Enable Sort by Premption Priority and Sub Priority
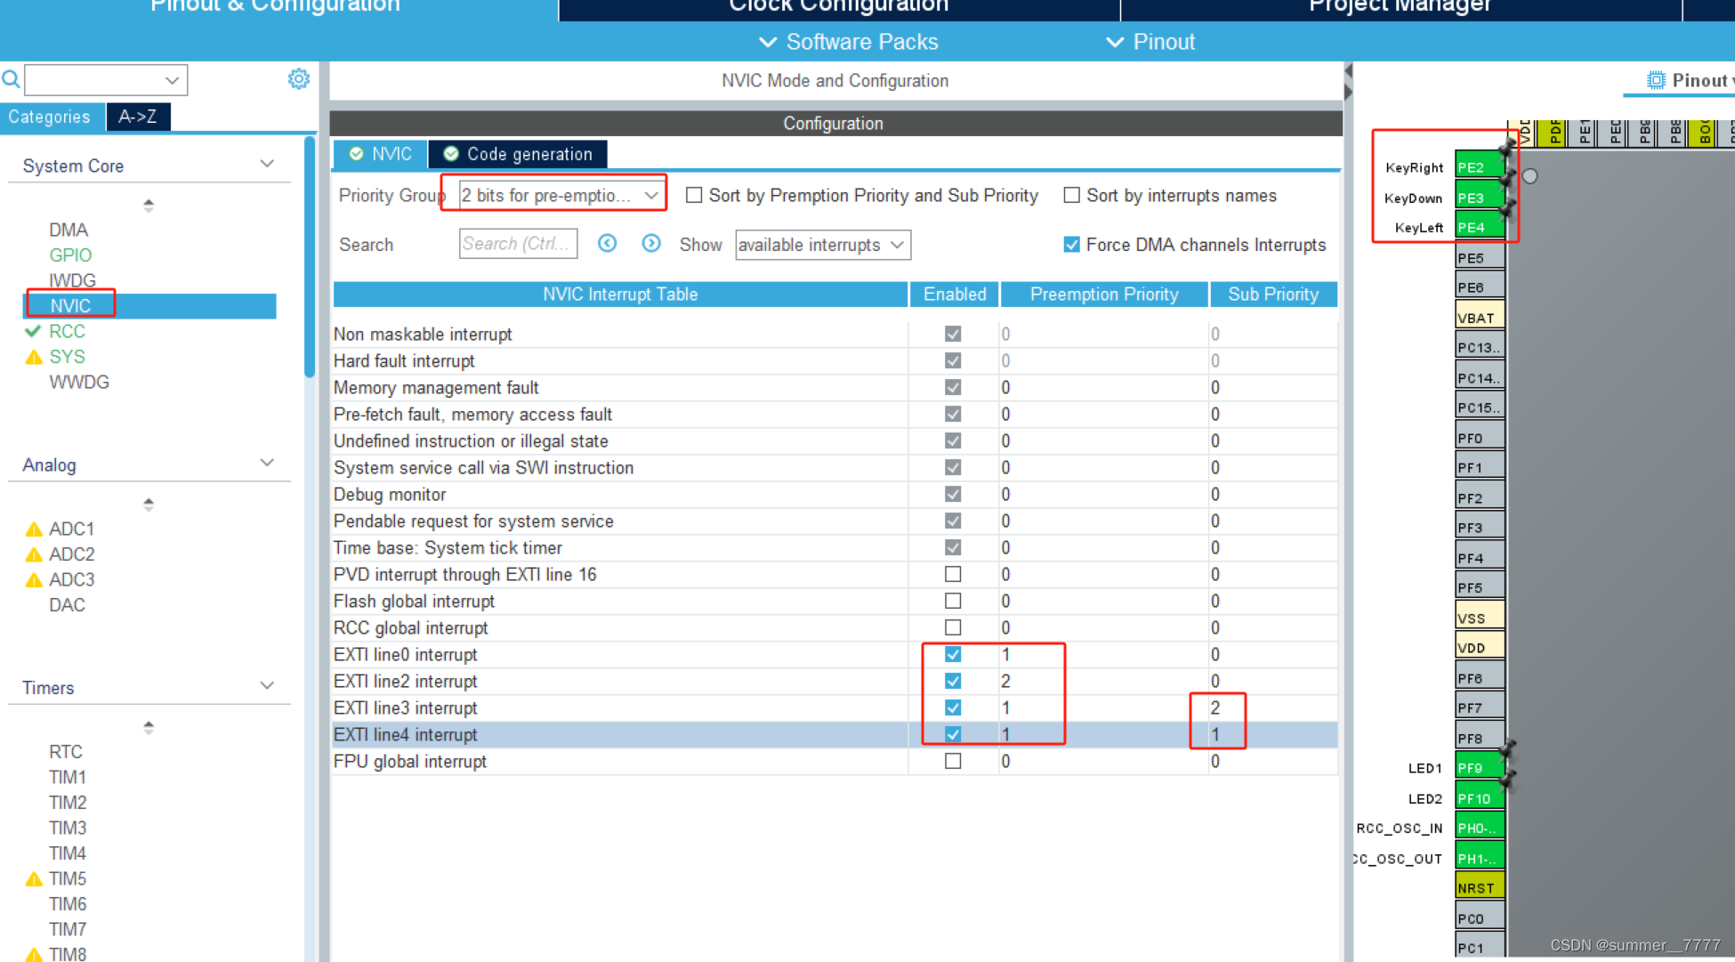This screenshot has width=1735, height=962. coord(694,195)
